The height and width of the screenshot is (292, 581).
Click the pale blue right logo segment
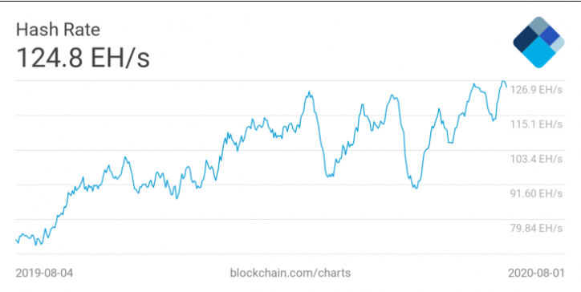[x=559, y=45]
